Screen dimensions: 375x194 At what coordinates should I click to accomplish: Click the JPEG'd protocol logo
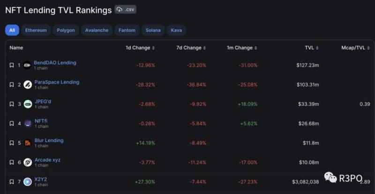click(x=28, y=104)
